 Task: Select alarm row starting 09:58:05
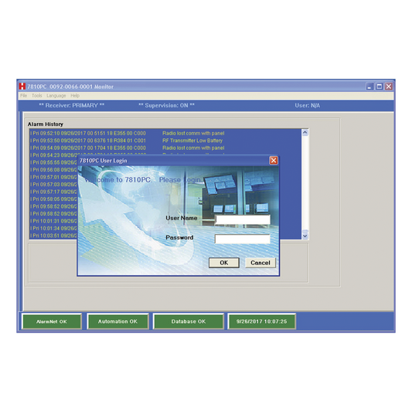tap(53, 199)
